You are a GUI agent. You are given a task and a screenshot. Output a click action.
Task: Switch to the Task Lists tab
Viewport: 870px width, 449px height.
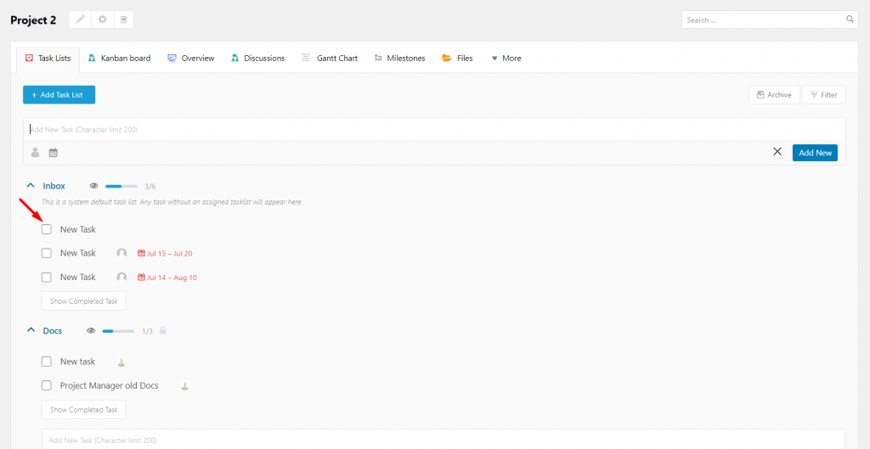[48, 59]
